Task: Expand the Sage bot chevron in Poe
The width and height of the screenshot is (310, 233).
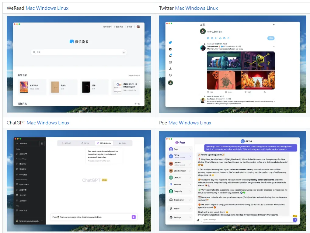Action: point(190,149)
